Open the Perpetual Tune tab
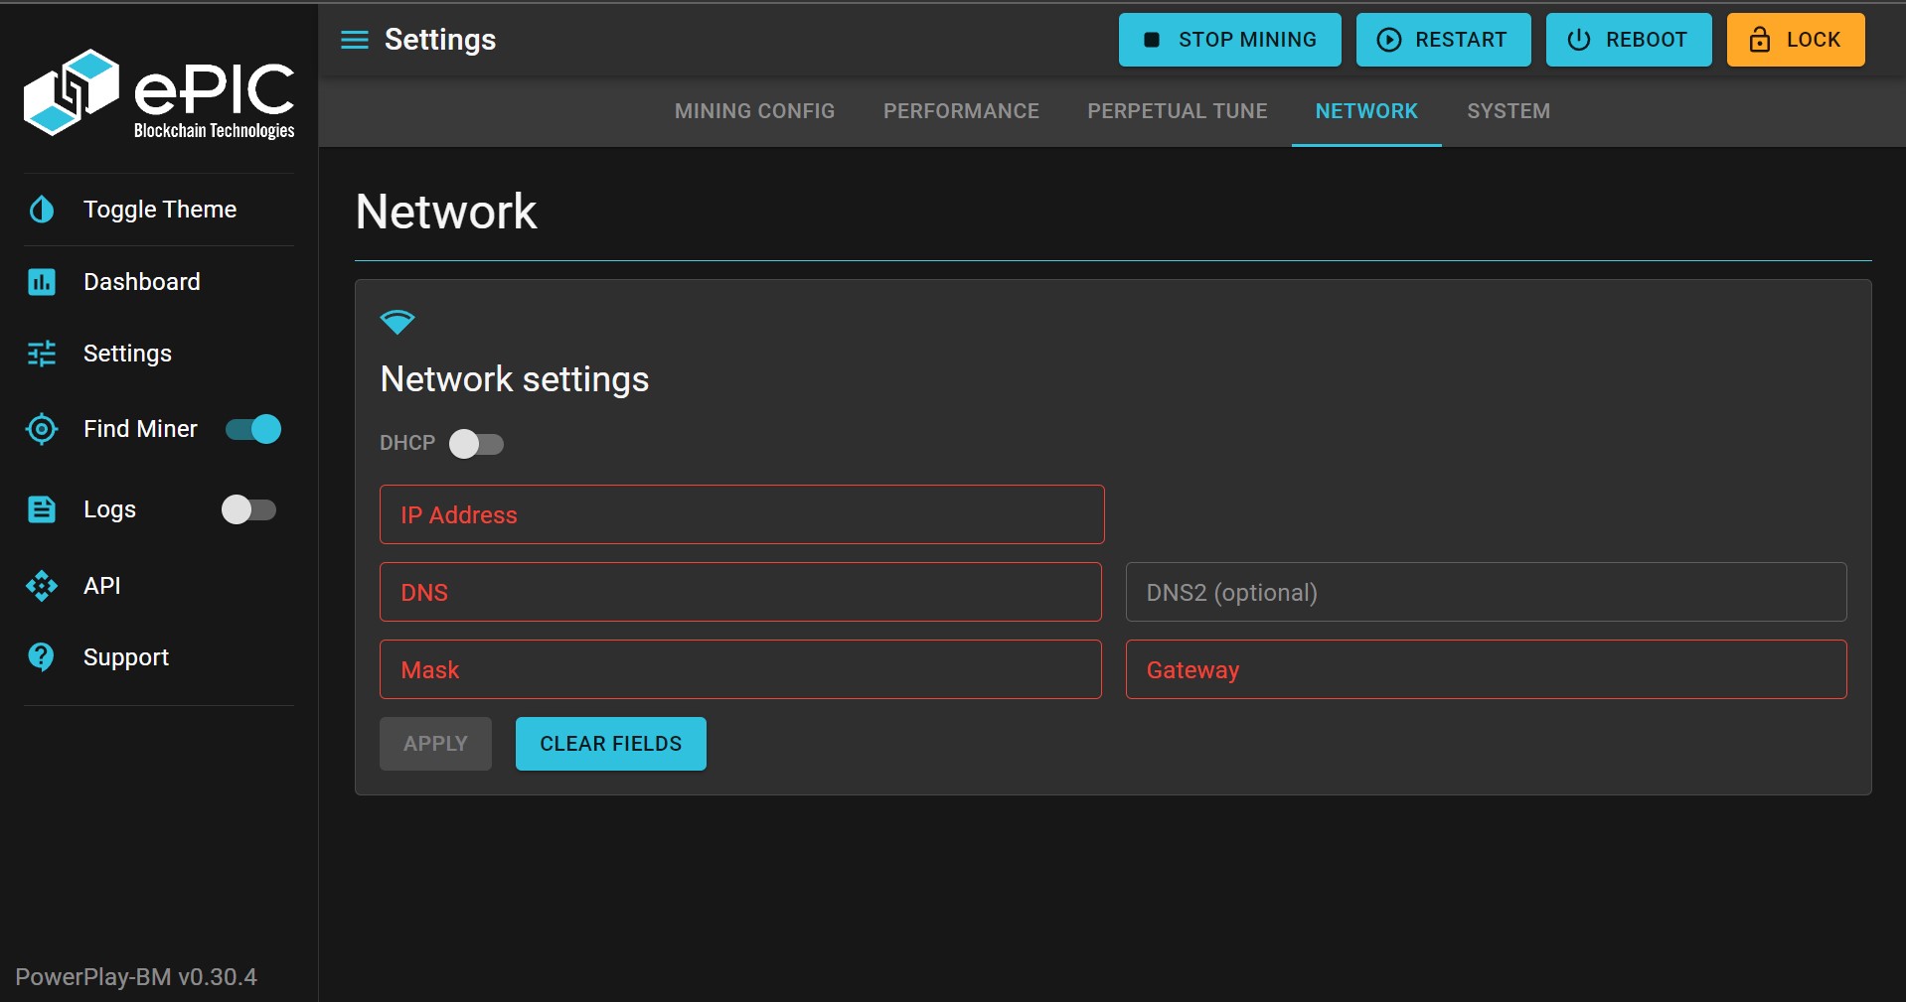Viewport: 1906px width, 1002px height. click(x=1177, y=111)
